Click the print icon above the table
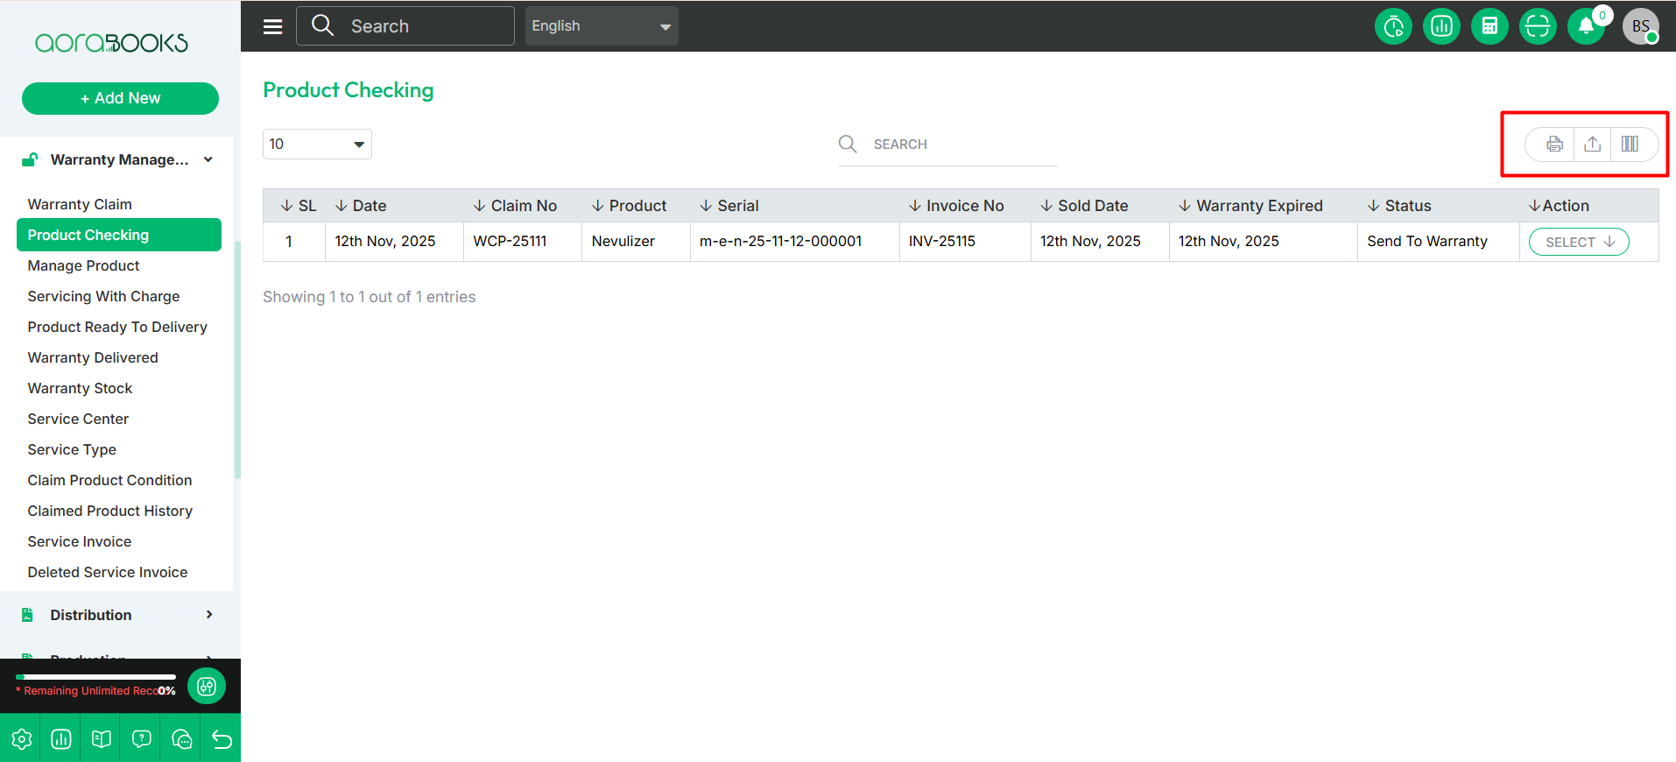Screen dimensions: 1676x762 [1553, 145]
